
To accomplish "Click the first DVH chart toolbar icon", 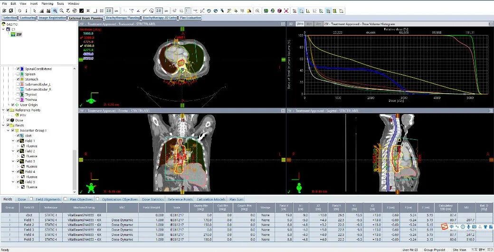I will [294, 11].
